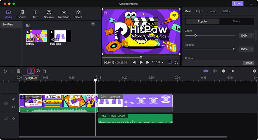Open the Media panel
Screen dimensions: 258x140
(x=8, y=14)
